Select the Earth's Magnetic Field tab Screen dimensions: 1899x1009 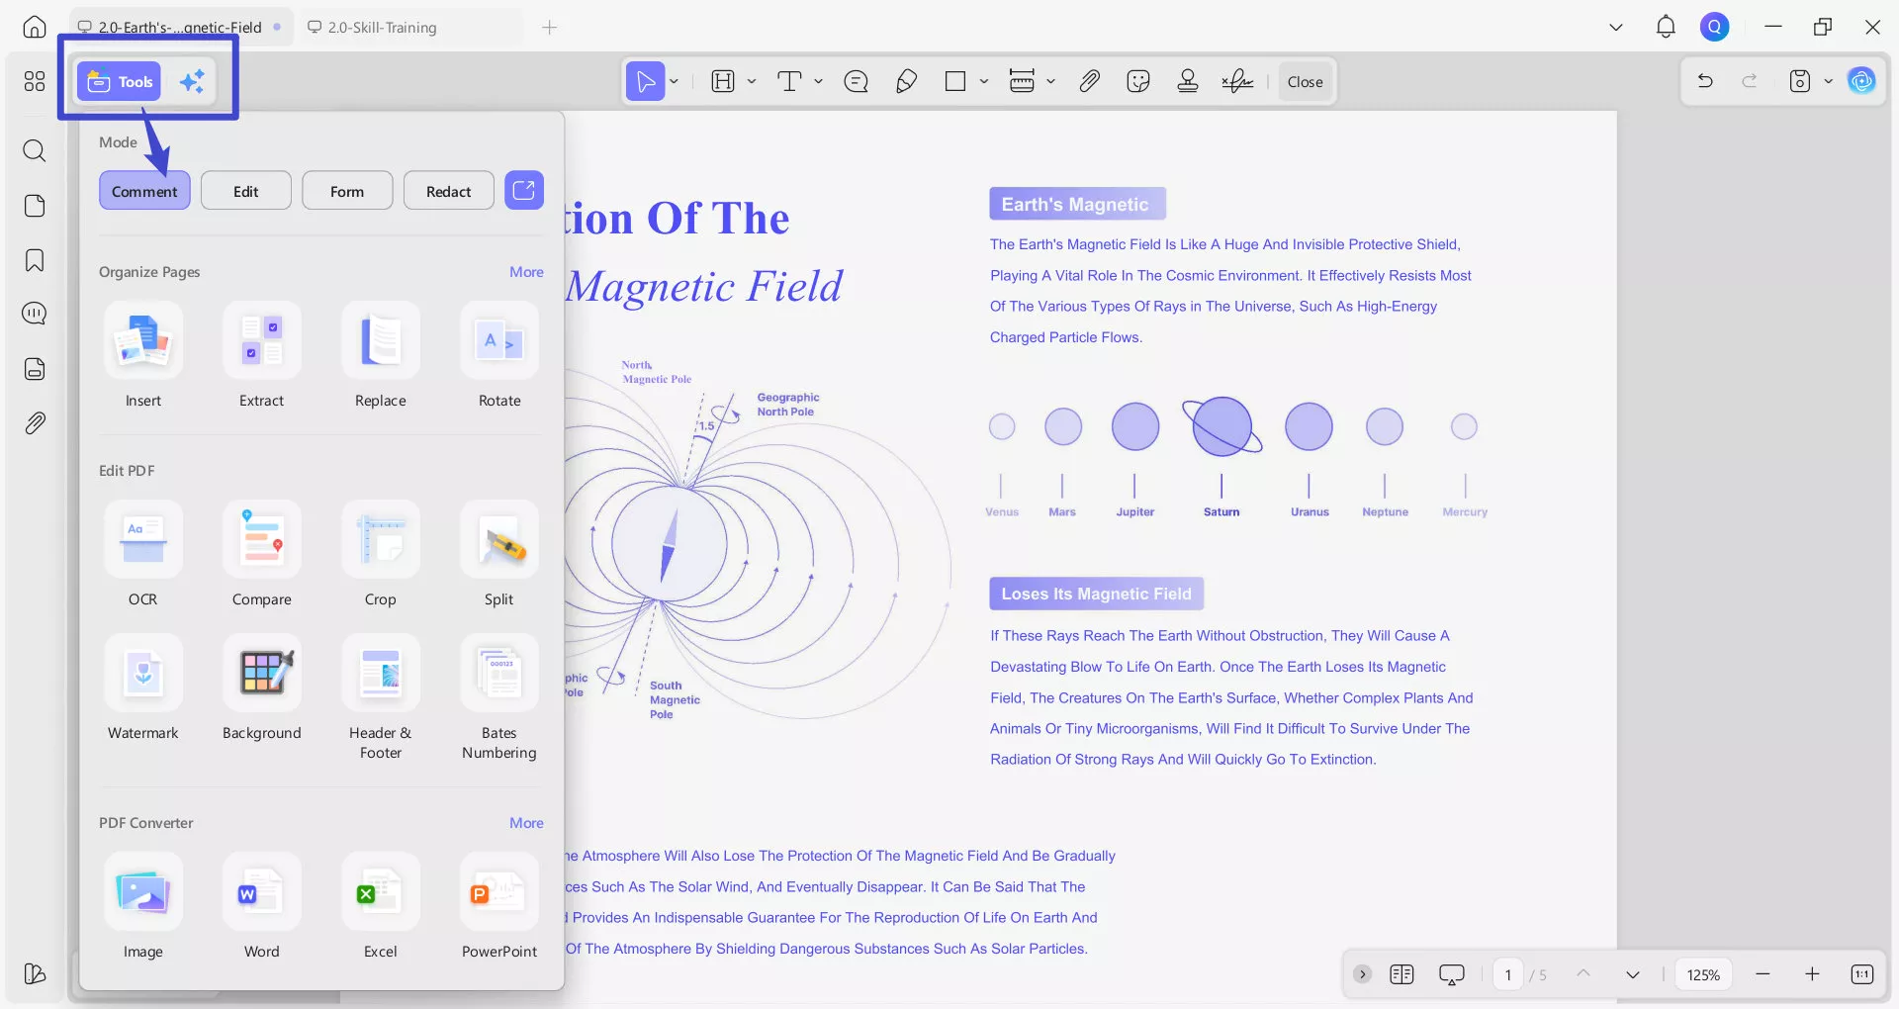point(180,27)
